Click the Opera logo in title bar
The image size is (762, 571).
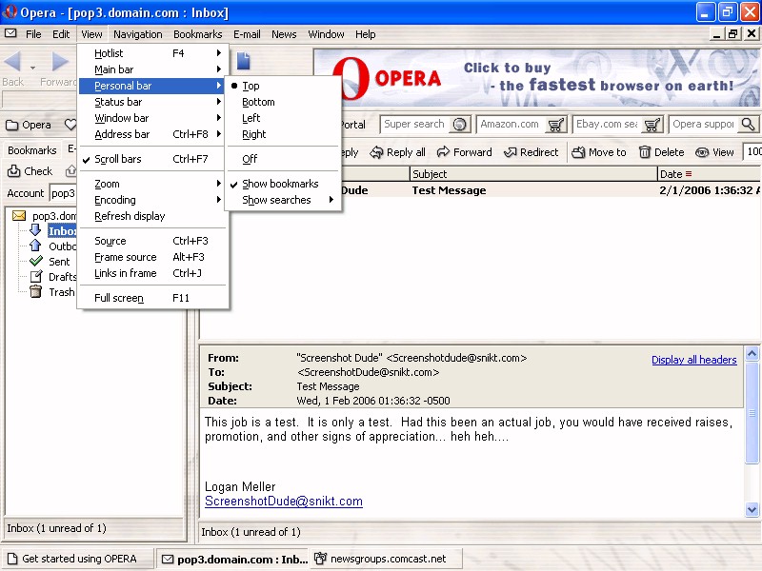pos(9,11)
